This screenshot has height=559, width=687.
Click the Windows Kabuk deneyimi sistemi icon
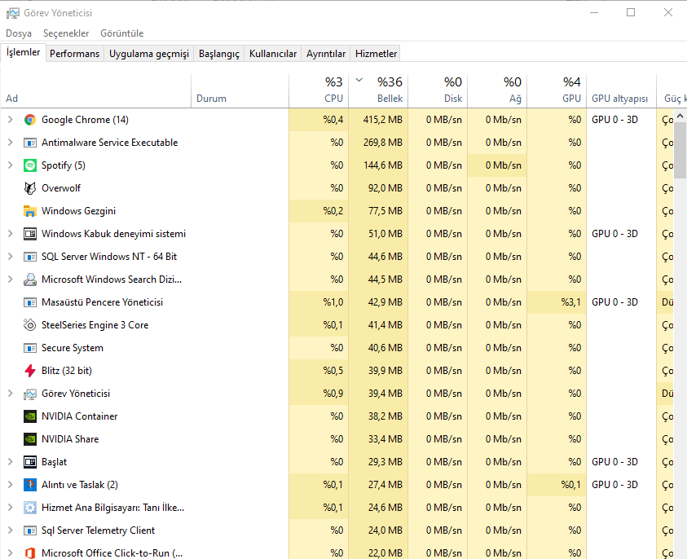(30, 234)
